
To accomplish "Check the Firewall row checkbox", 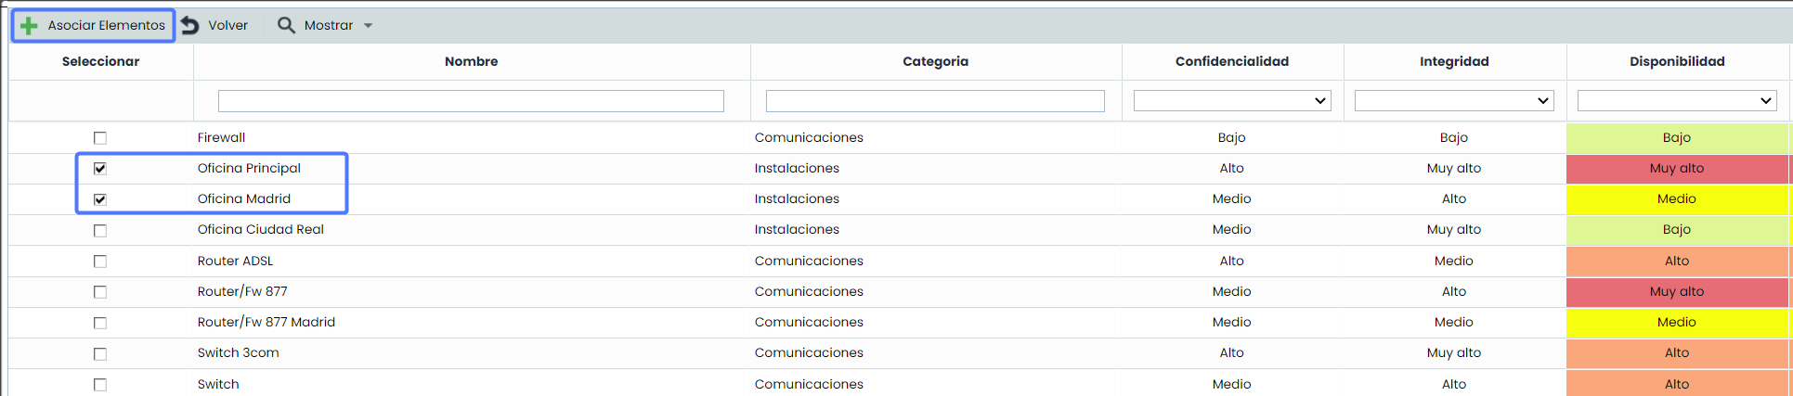I will pos(100,138).
